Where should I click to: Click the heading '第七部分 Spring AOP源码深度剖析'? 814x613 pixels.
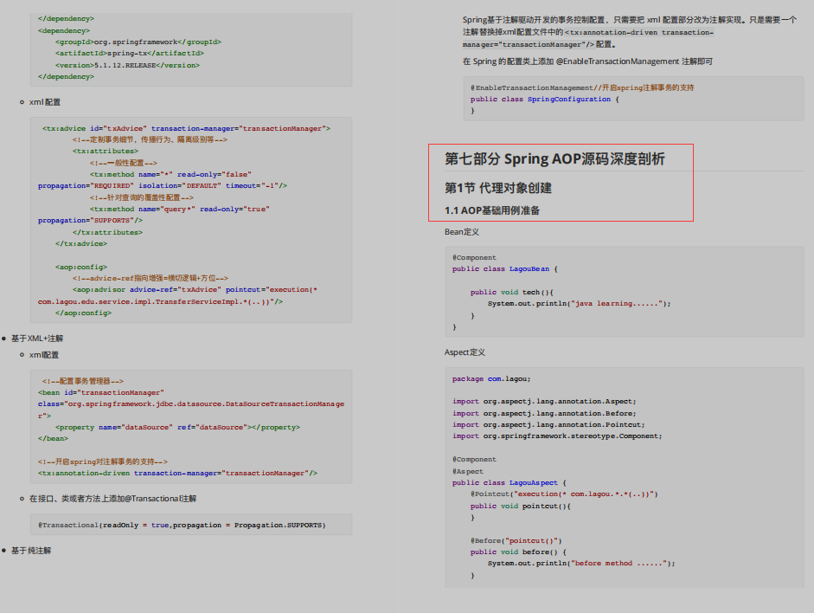(554, 159)
